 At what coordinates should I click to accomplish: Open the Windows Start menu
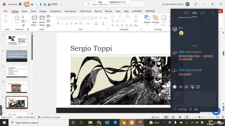click(x=4, y=123)
